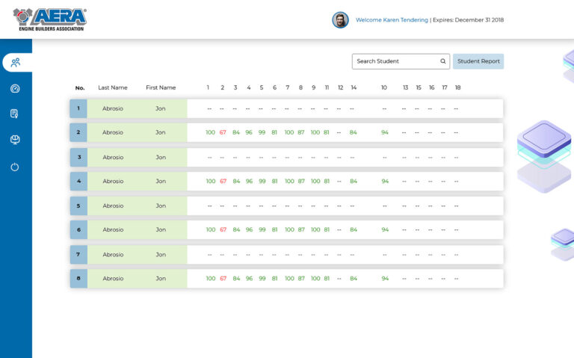This screenshot has height=358, width=574.
Task: Open the students group icon in sidebar
Action: click(15, 63)
